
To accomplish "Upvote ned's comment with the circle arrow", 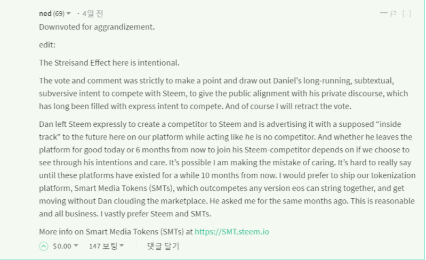I will pyautogui.click(x=43, y=246).
